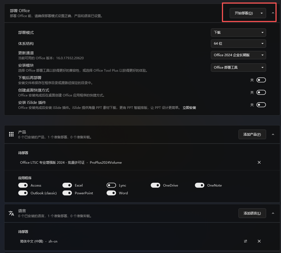Remove ProPlus2024Volume from 待部署 list

coord(259,162)
